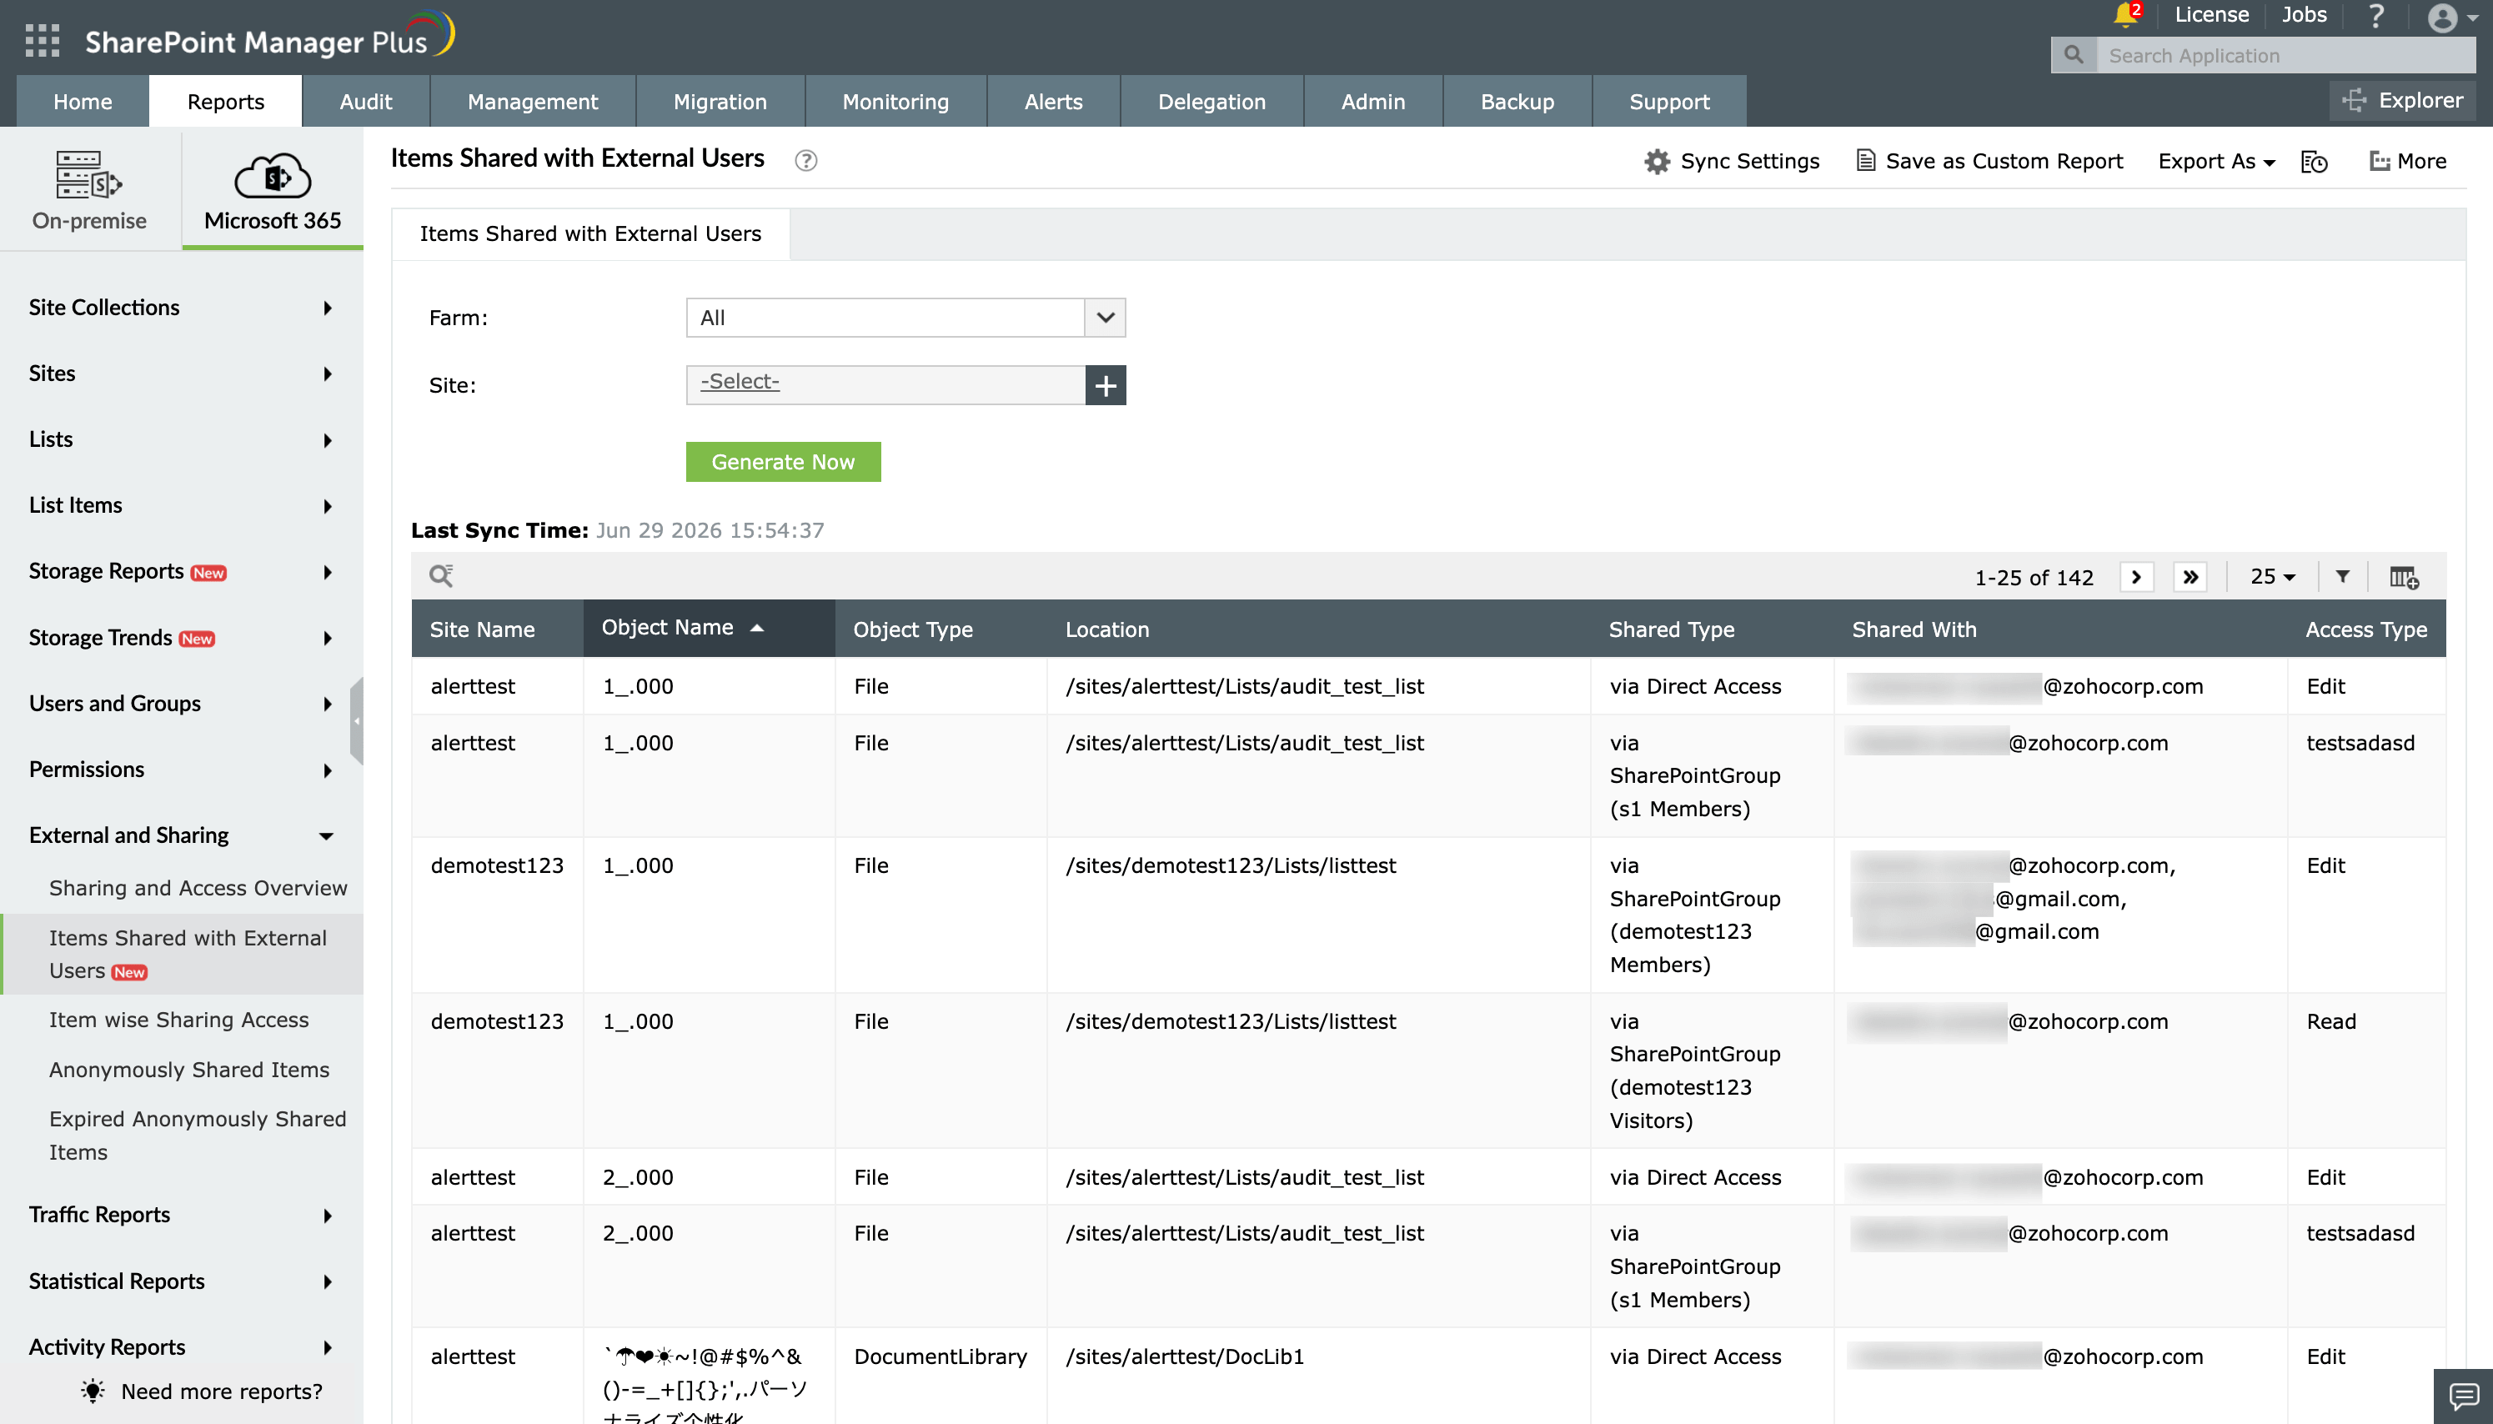
Task: Expand Permissions section
Action: pos(182,770)
